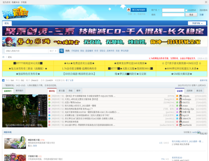209x161 pixels.
Task: Click the home icon in the breadcrumb
Action: pyautogui.click(x=3, y=57)
